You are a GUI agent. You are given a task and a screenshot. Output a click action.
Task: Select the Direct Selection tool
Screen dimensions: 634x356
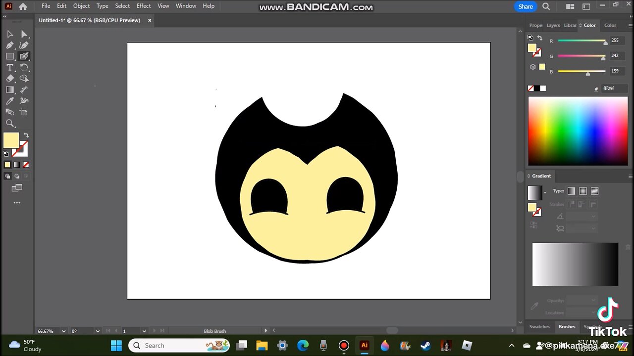(24, 34)
